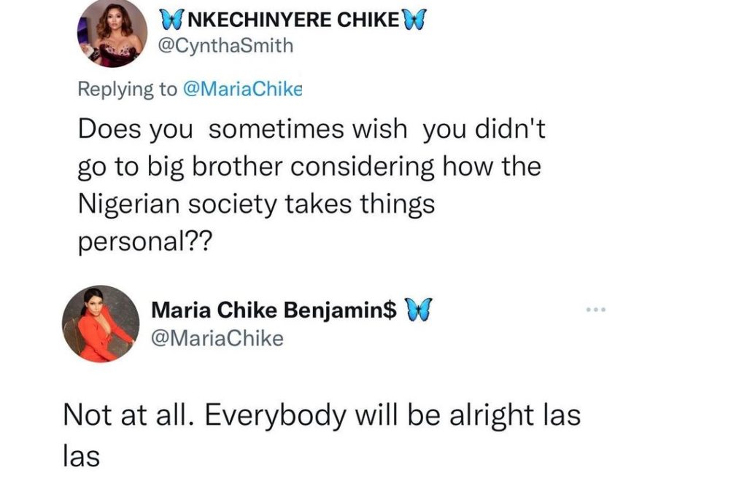Open the @CynthaSmith handle

[x=227, y=46]
